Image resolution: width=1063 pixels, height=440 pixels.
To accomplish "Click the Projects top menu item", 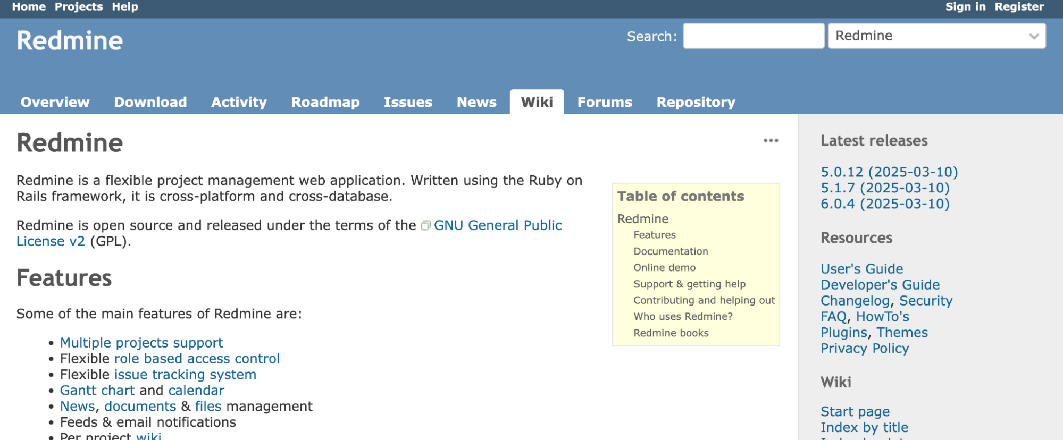I will [79, 7].
